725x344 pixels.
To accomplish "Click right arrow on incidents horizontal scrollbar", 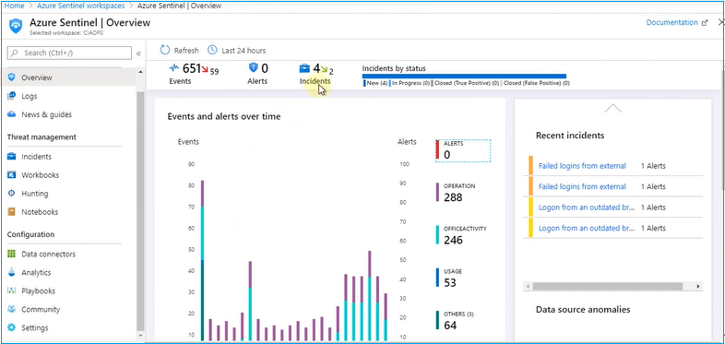I will (698, 287).
